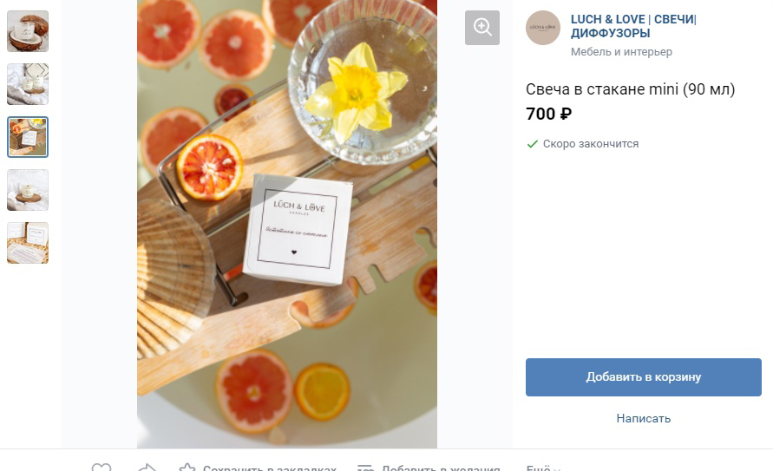Click the "Мебель и интерьер" category label

tap(621, 52)
